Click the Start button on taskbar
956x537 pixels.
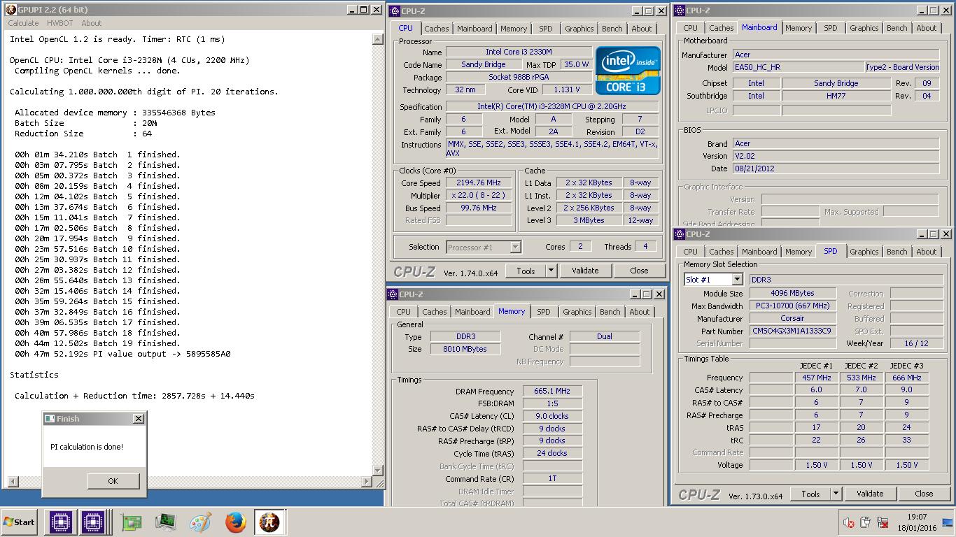[20, 522]
